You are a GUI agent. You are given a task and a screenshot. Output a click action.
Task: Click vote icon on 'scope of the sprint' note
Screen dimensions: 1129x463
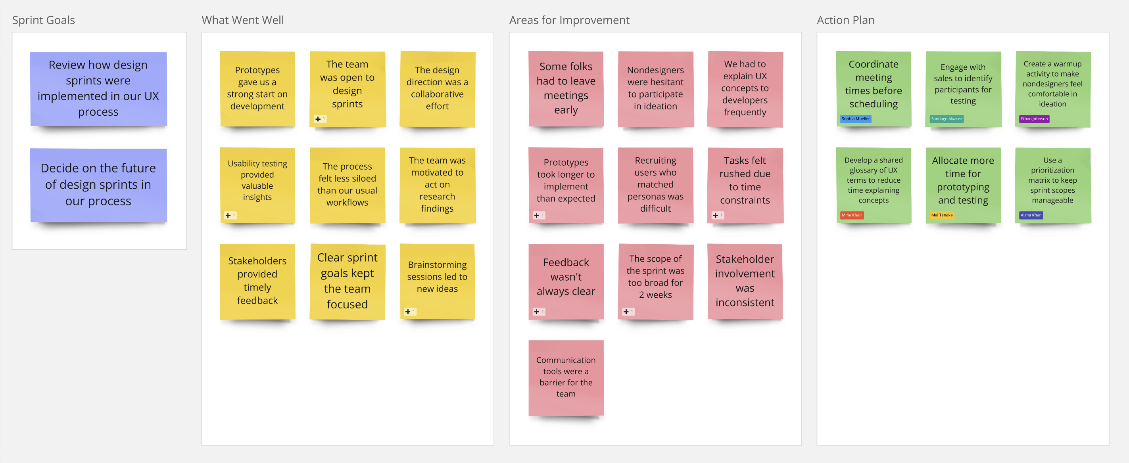point(628,312)
